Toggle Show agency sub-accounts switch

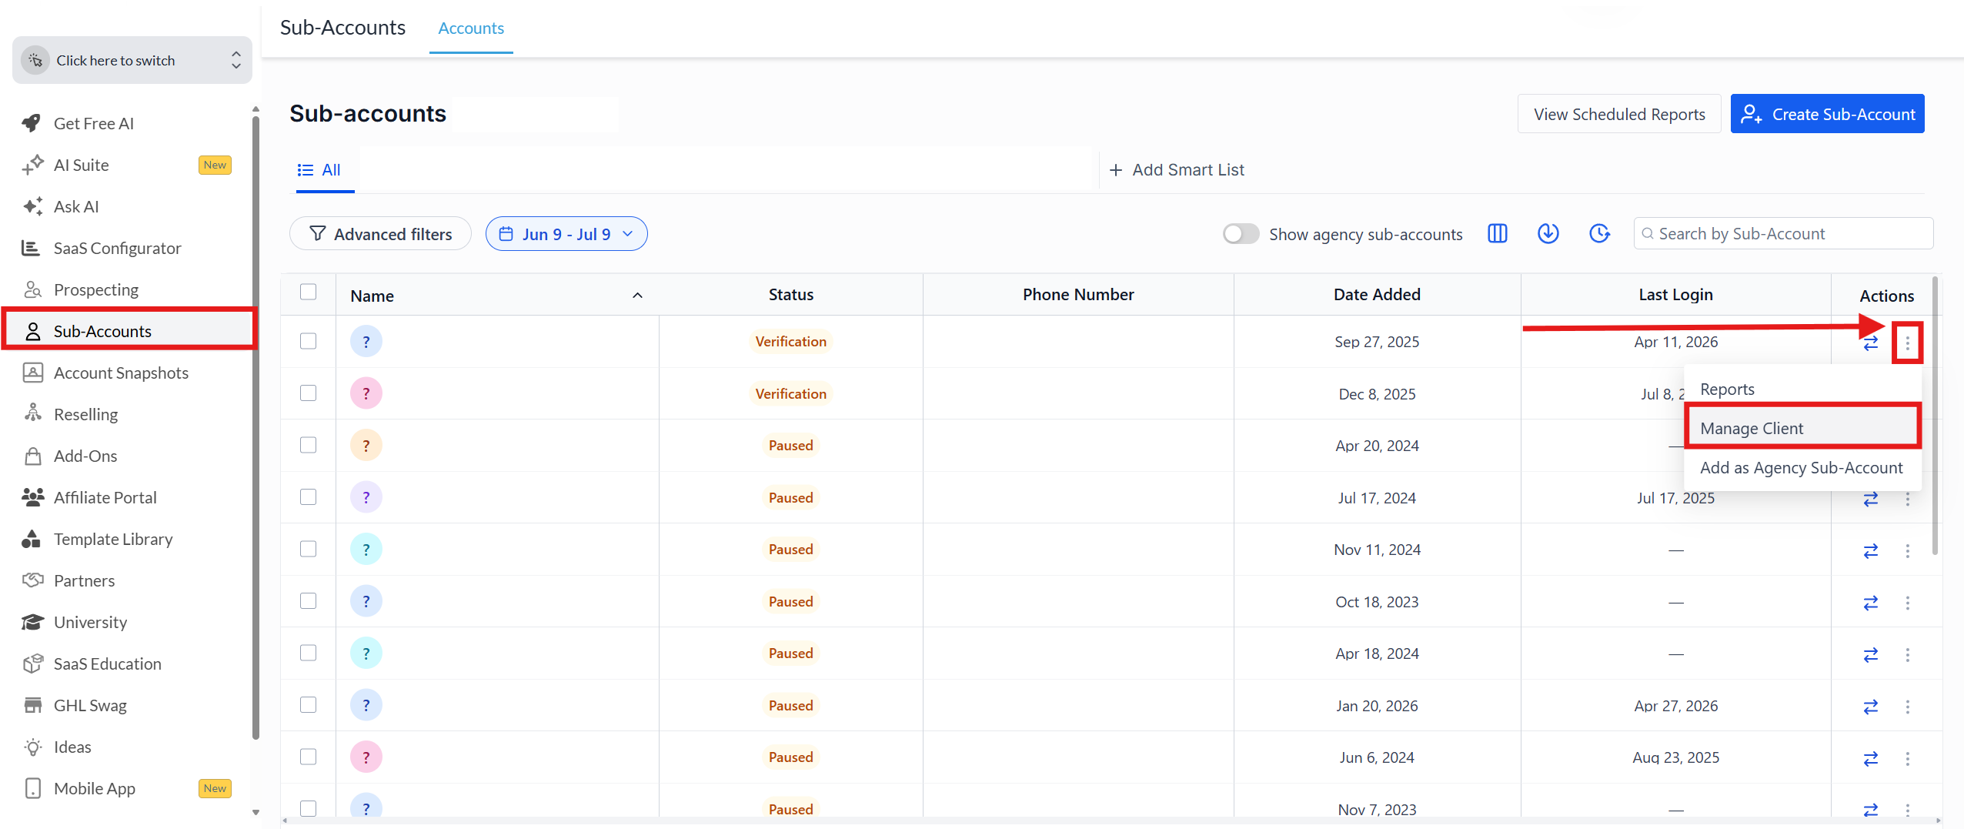tap(1241, 234)
